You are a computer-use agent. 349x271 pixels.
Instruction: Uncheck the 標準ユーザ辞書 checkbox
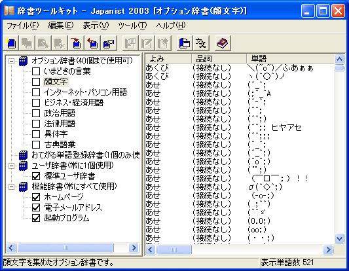click(x=36, y=176)
